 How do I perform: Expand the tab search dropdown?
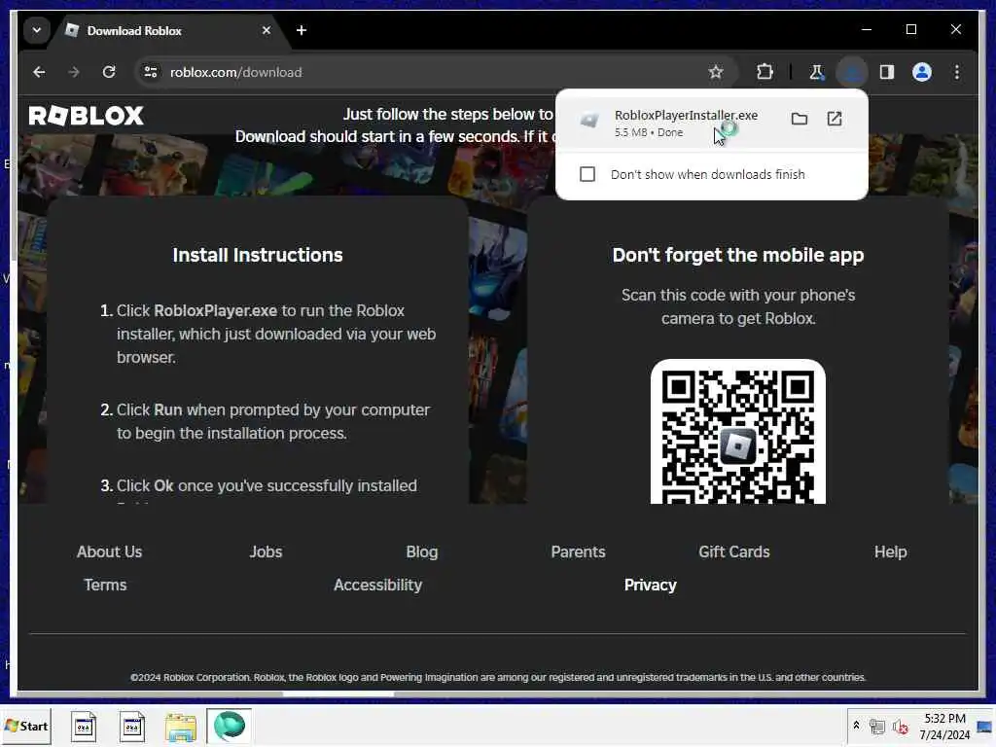(37, 30)
